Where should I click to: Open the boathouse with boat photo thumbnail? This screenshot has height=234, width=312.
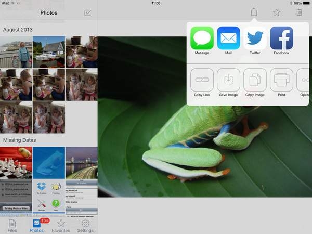pos(49,52)
